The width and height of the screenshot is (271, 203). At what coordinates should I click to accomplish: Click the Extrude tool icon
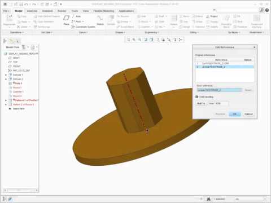pyautogui.click(x=111, y=19)
